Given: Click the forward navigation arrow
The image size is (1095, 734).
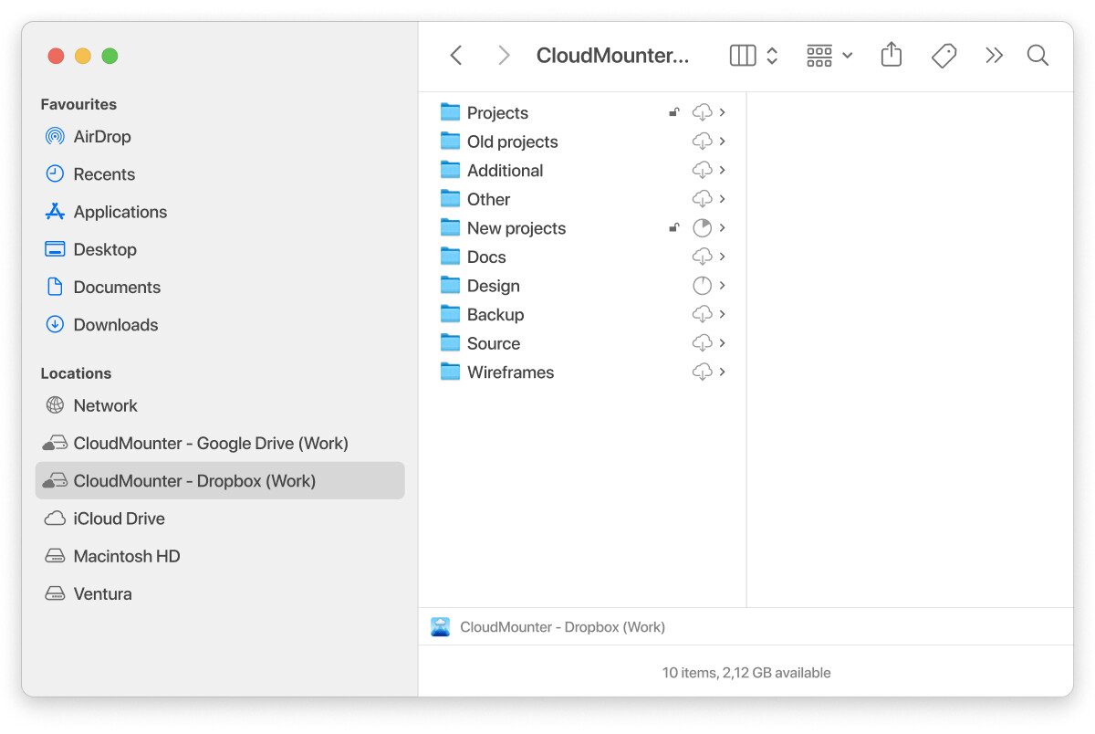Looking at the screenshot, I should point(503,56).
